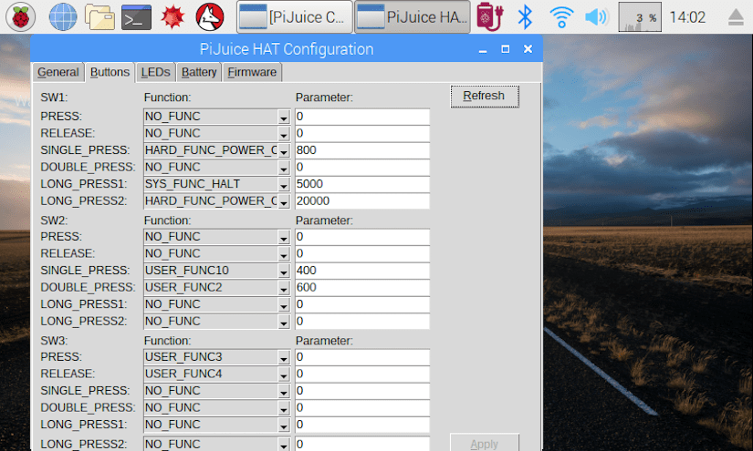Viewport: 753px width, 451px height.
Task: Click the 14:02 clock
Action: tap(687, 17)
